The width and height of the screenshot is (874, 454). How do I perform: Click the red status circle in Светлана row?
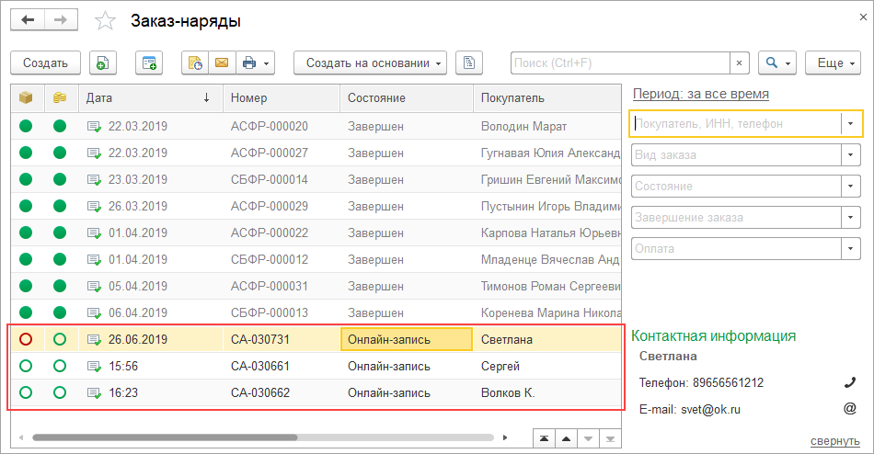click(26, 339)
